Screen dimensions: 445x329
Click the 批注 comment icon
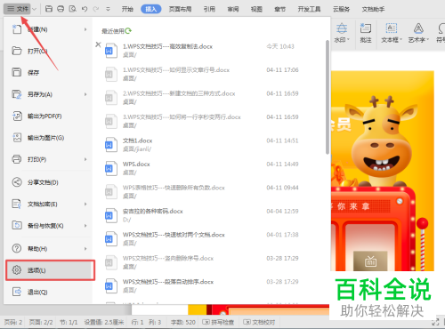point(366,28)
